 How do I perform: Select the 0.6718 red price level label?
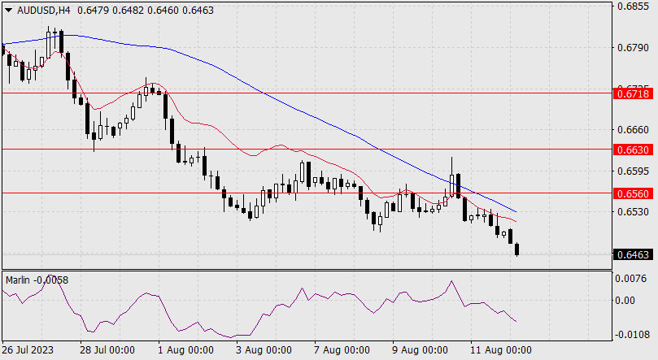(x=633, y=93)
